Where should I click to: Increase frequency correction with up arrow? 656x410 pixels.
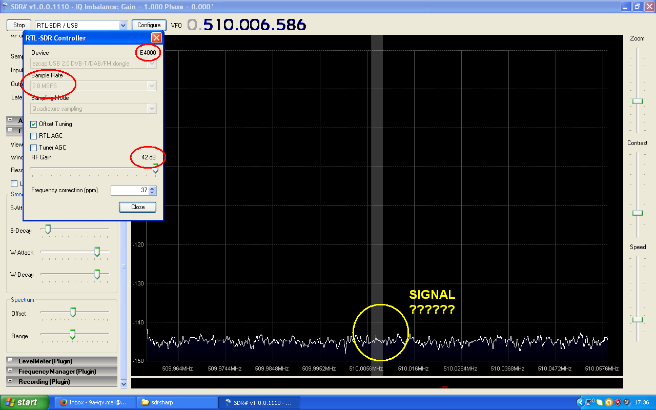pyautogui.click(x=152, y=188)
